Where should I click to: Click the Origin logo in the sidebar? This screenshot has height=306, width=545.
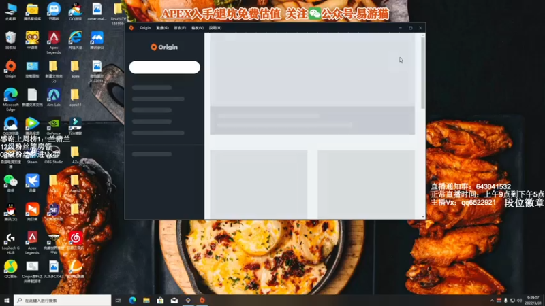(x=164, y=47)
